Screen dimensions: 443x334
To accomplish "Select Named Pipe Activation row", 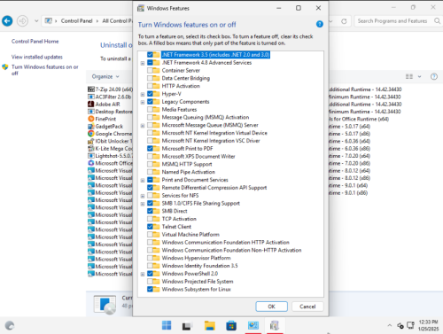I will pos(189,172).
